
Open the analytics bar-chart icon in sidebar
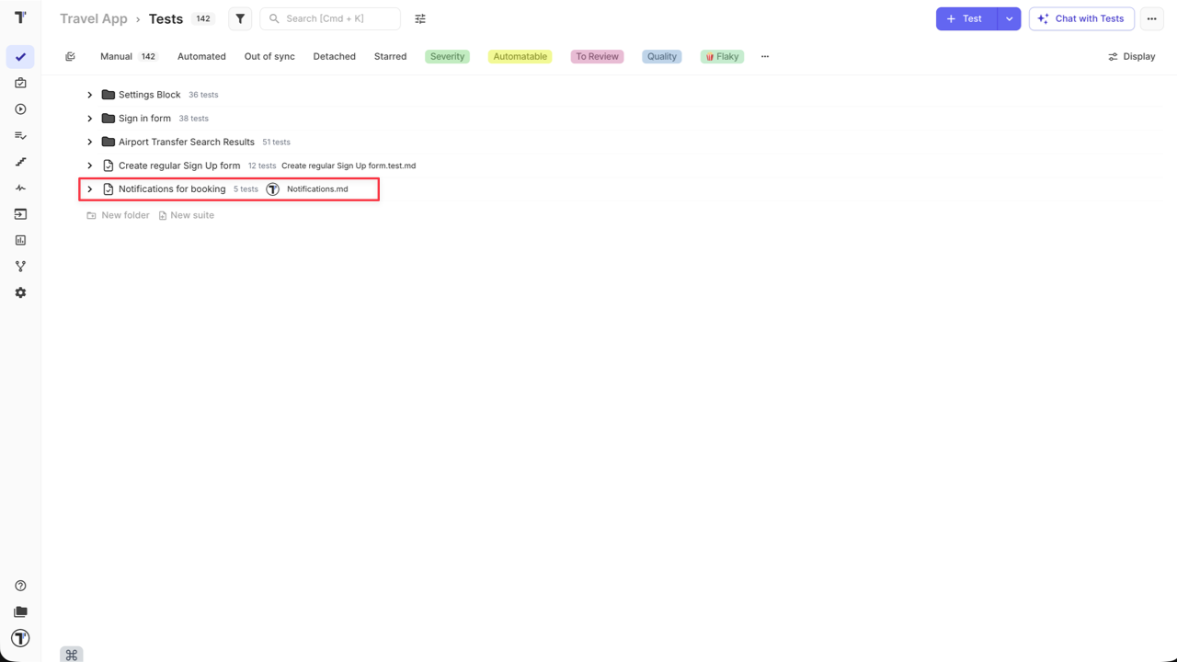20,240
